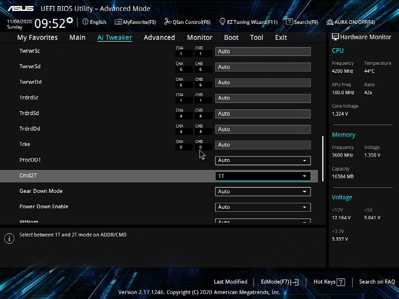Image resolution: width=399 pixels, height=299 pixels.
Task: Switch to the My Favorites tab
Action: point(37,38)
